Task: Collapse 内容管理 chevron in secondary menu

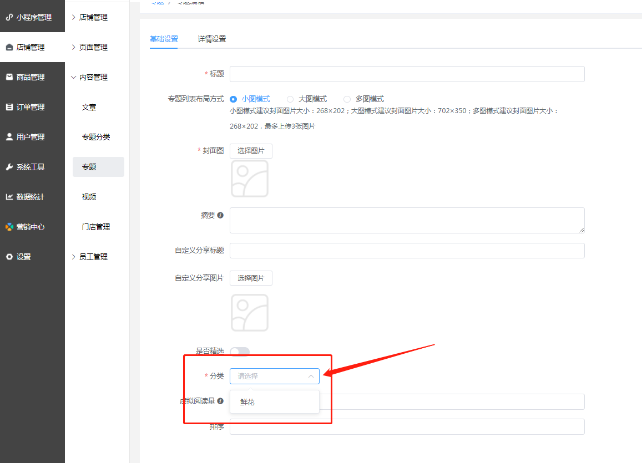Action: (73, 77)
